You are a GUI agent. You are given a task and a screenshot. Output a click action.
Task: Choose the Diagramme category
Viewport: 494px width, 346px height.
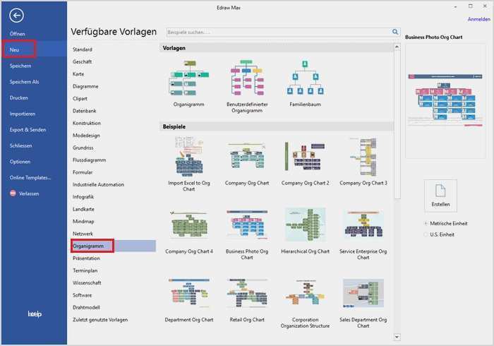pyautogui.click(x=85, y=86)
